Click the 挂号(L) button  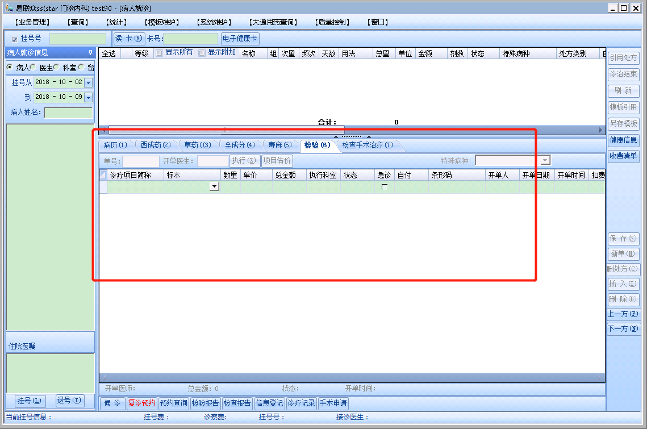(x=30, y=401)
